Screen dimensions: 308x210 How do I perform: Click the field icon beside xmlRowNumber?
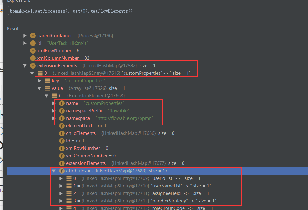[x=33, y=50]
